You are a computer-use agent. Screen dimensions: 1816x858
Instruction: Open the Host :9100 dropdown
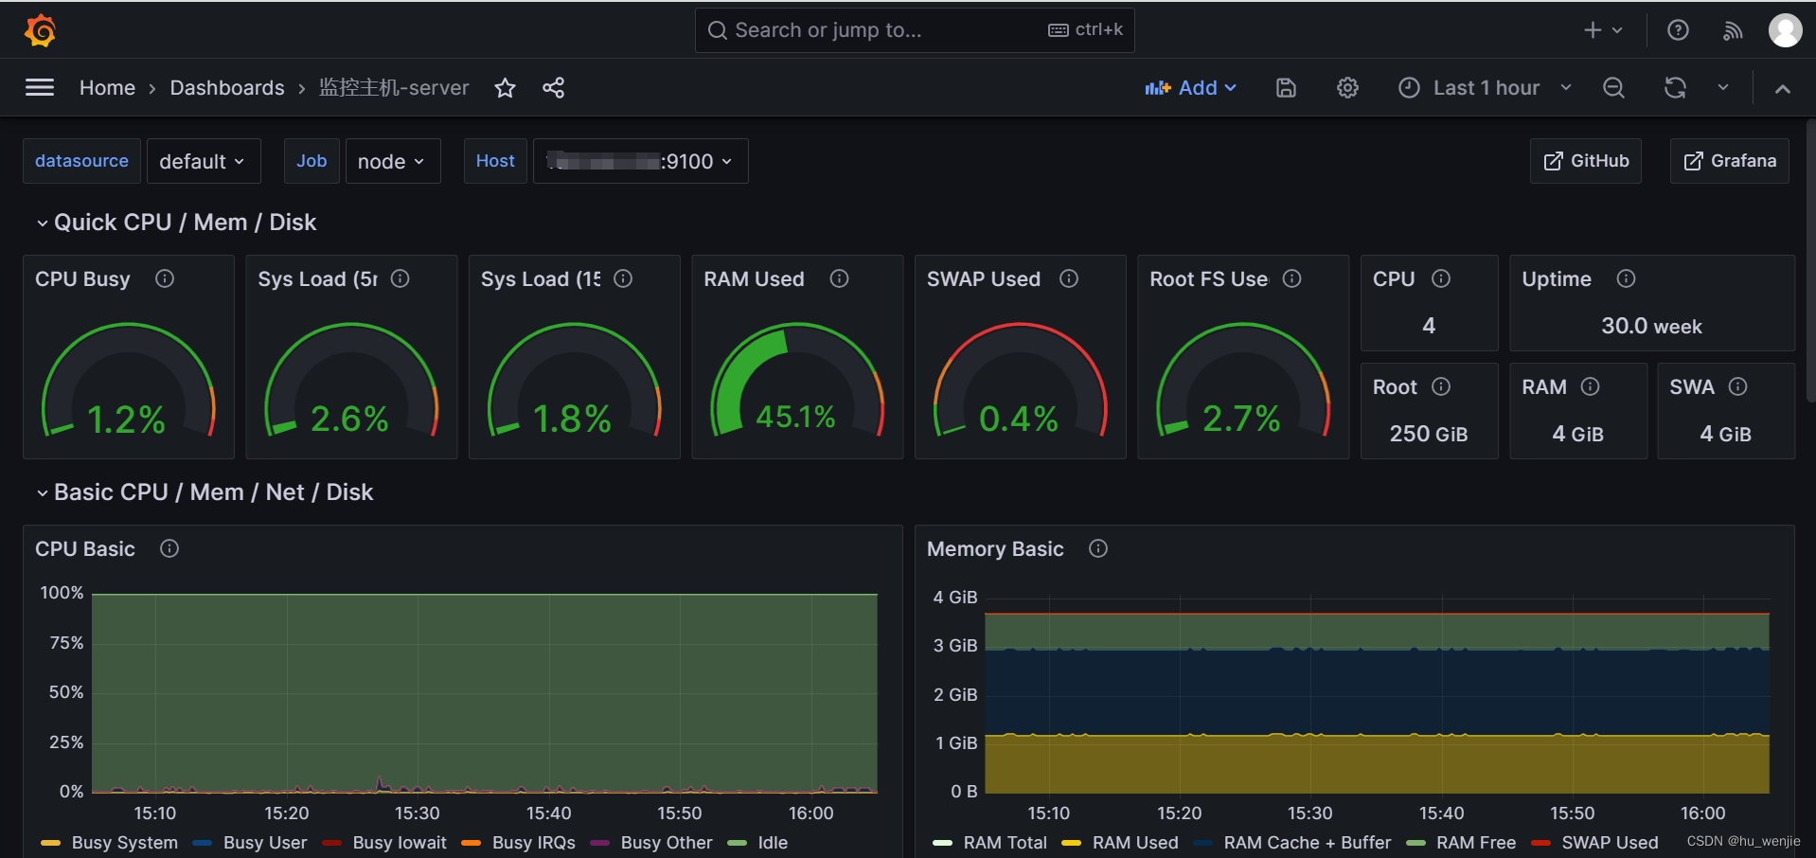point(641,161)
